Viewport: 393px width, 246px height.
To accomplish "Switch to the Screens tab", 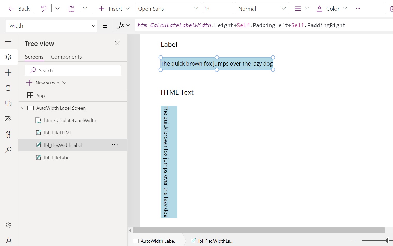I will [x=34, y=57].
